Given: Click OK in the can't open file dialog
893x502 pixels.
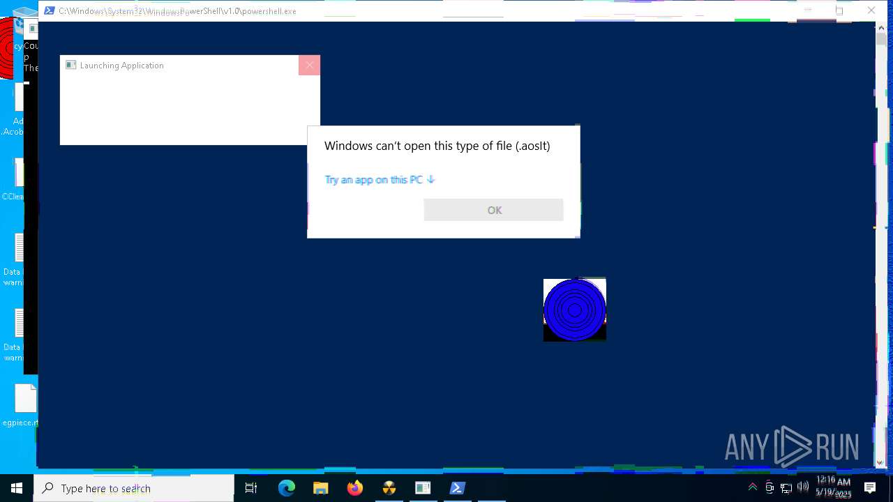Looking at the screenshot, I should [x=493, y=210].
